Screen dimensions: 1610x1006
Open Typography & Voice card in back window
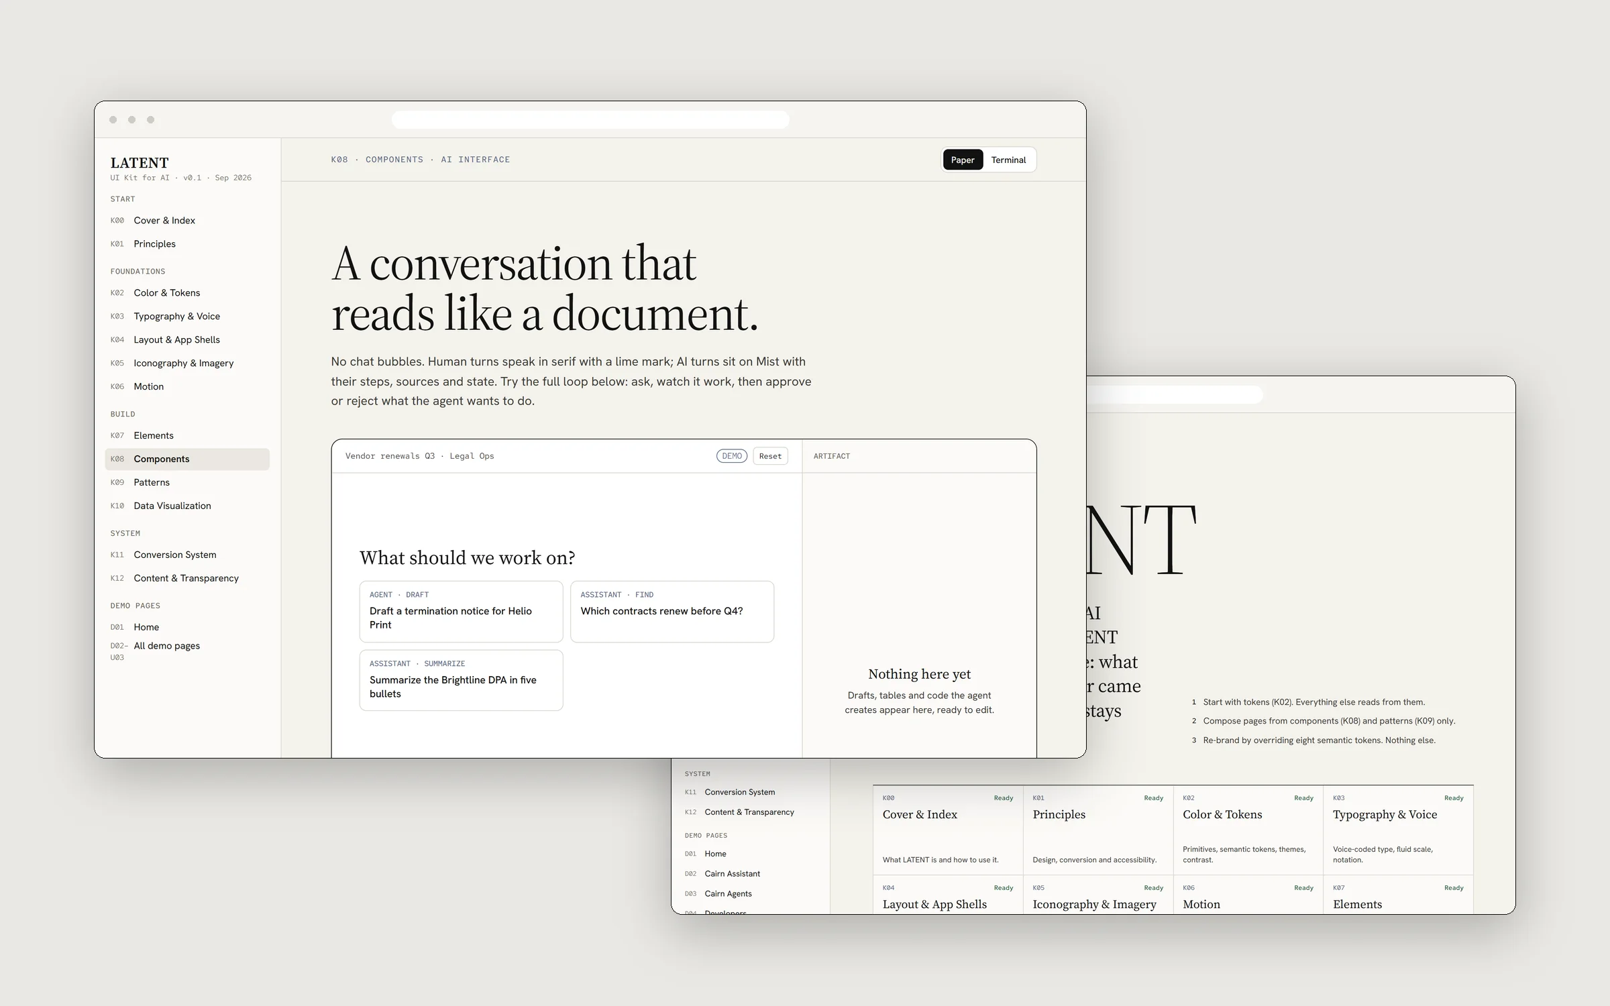1399,830
